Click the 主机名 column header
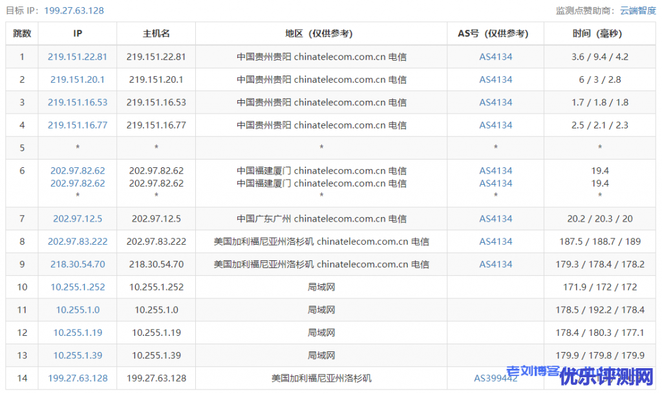Screen dimensions: 662x394 coord(156,34)
